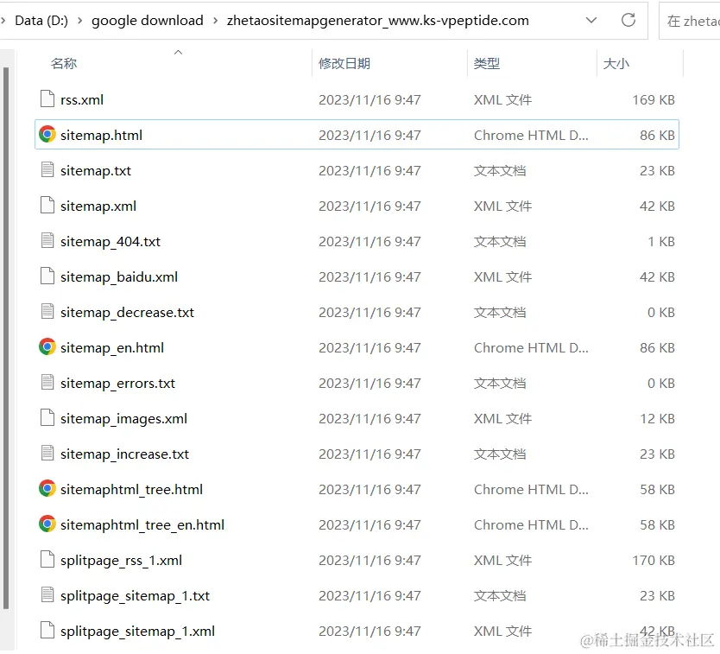Click the sitemap_404.txt document icon
Image resolution: width=720 pixels, height=654 pixels.
pyautogui.click(x=47, y=240)
